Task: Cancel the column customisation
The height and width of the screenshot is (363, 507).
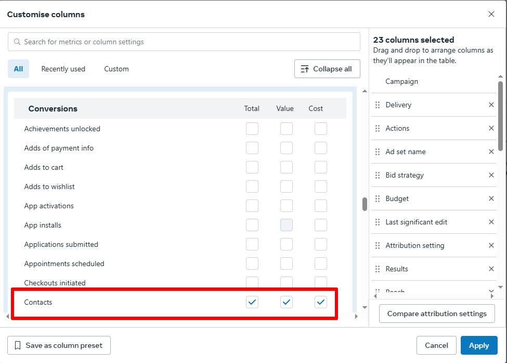Action: click(x=436, y=345)
